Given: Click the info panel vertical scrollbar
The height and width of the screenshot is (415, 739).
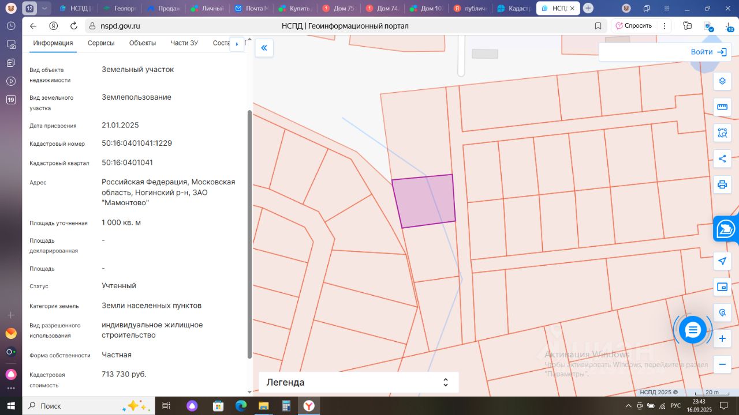Looking at the screenshot, I should point(249,231).
